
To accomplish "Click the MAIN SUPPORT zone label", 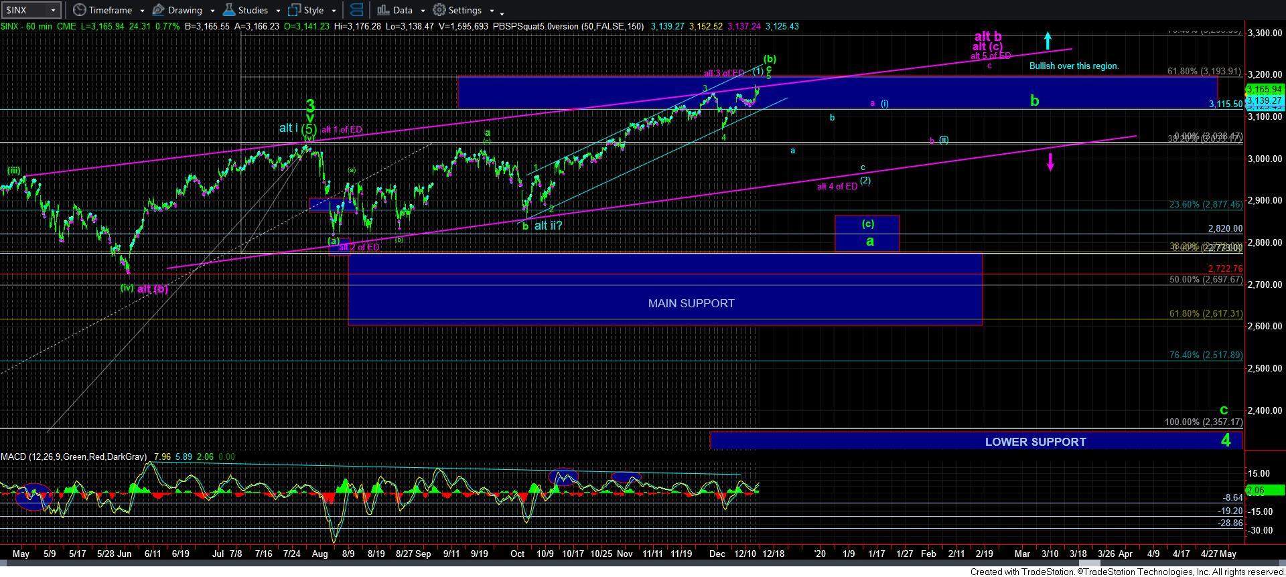I will tap(691, 303).
